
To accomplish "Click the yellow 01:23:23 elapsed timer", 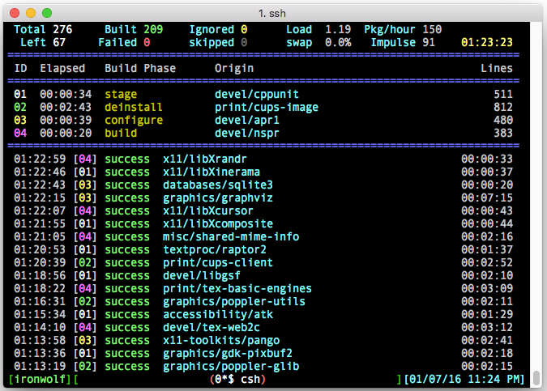I will tap(487, 42).
